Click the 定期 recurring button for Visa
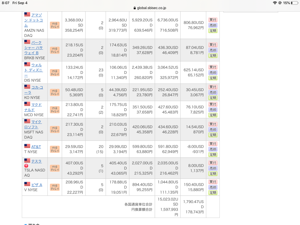 (213, 192)
